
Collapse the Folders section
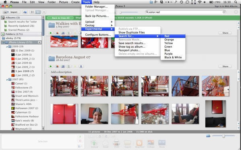coord(3,34)
